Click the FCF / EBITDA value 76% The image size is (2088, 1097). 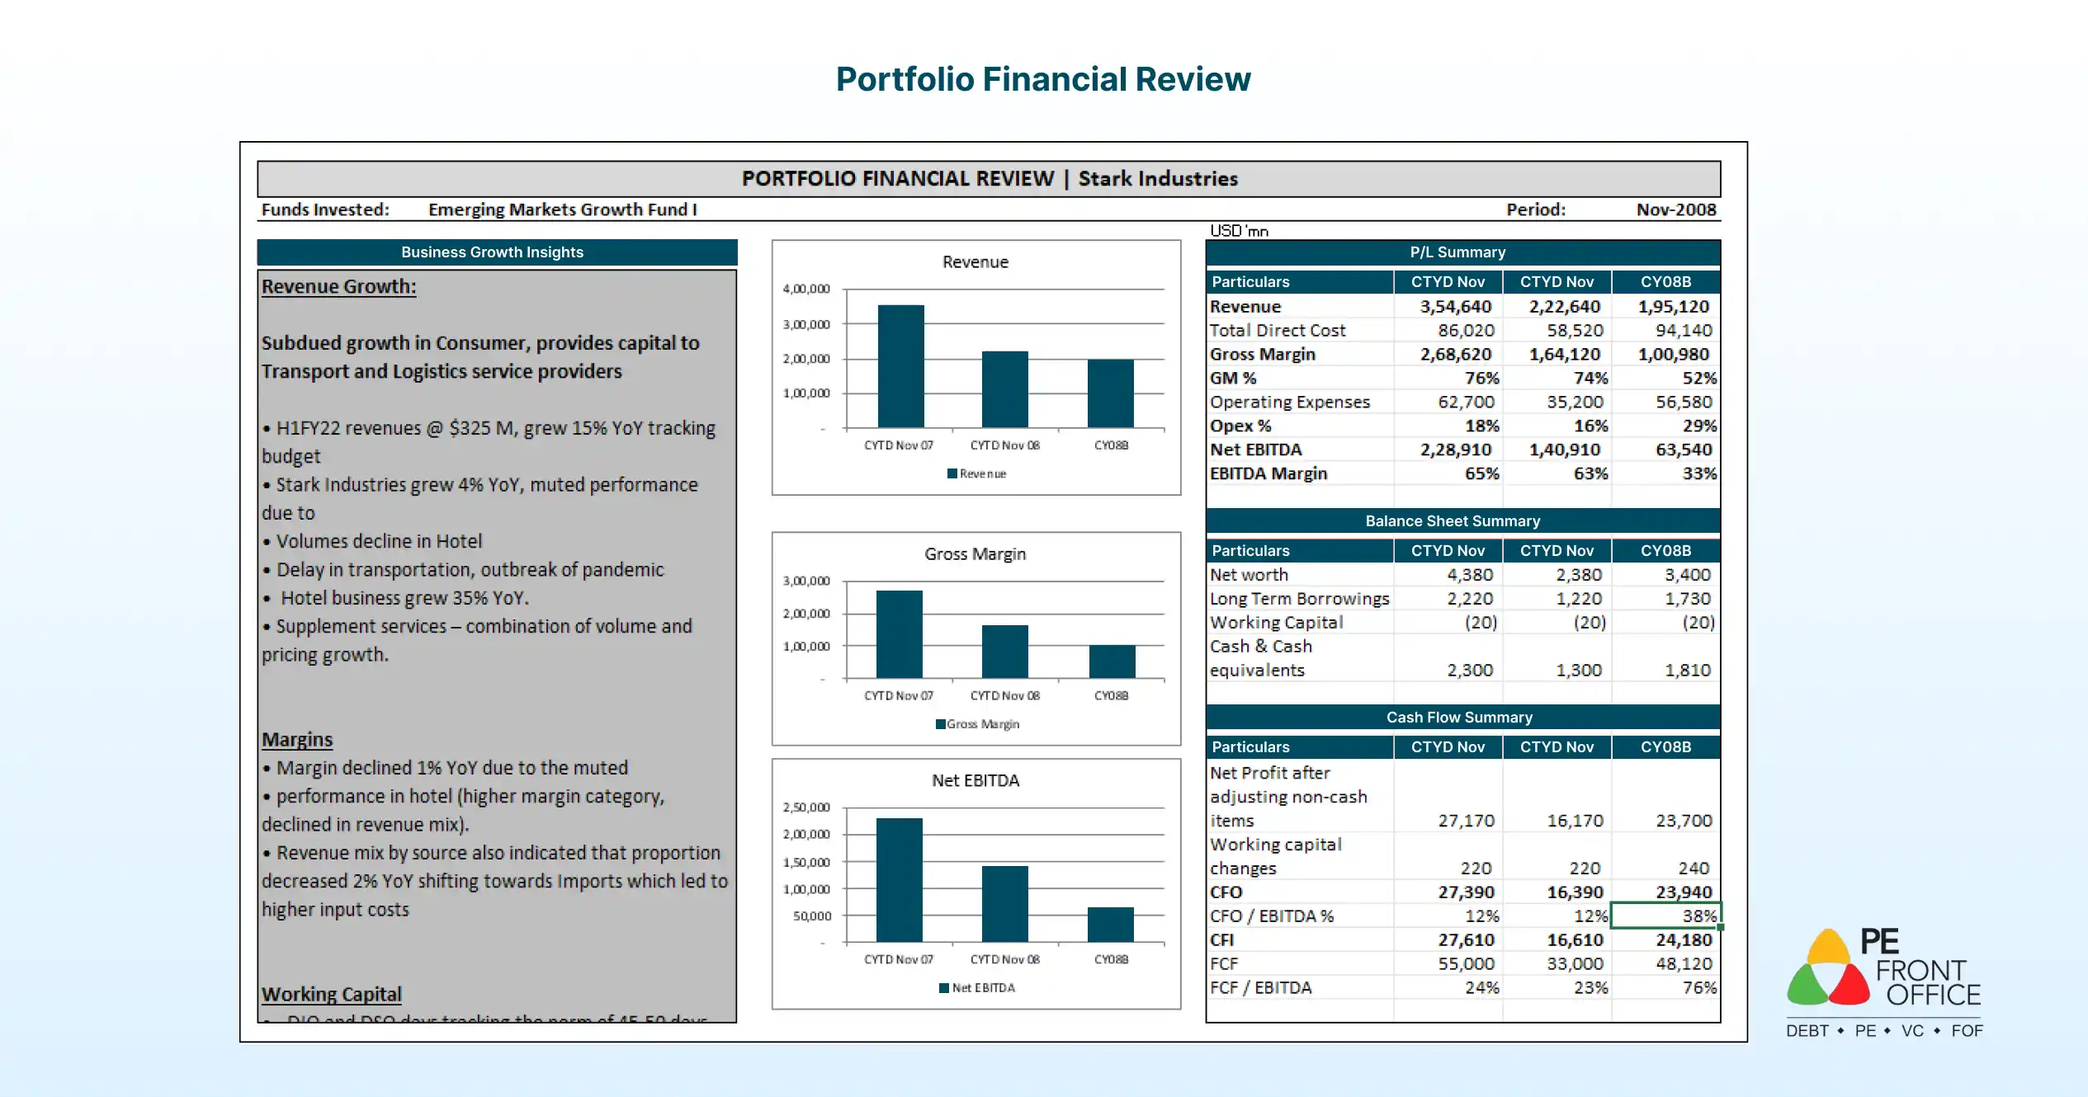coord(1699,988)
